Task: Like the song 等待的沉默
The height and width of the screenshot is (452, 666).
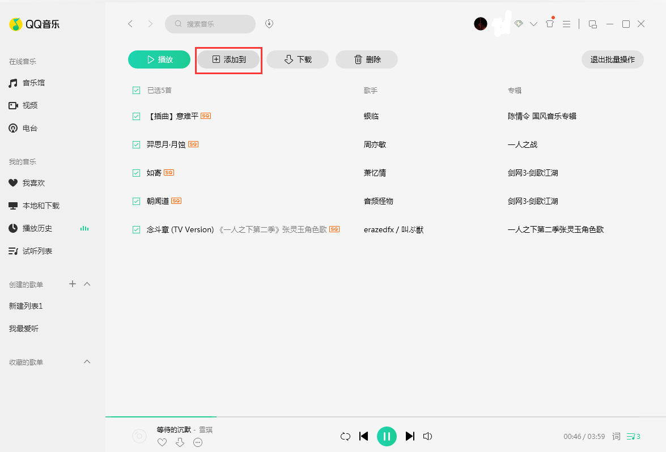Action: click(x=162, y=442)
